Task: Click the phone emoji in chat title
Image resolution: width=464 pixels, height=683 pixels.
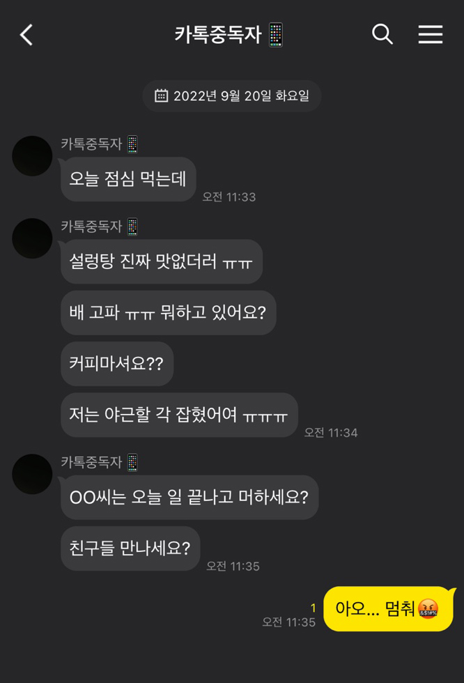Action: tap(275, 35)
